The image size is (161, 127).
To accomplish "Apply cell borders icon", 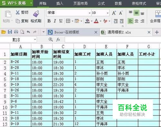I will 68,21.
